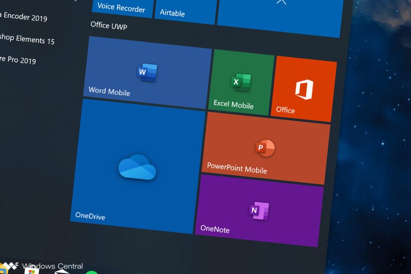Open the Encoder 2019 app list entry
The height and width of the screenshot is (274, 411).
click(23, 16)
